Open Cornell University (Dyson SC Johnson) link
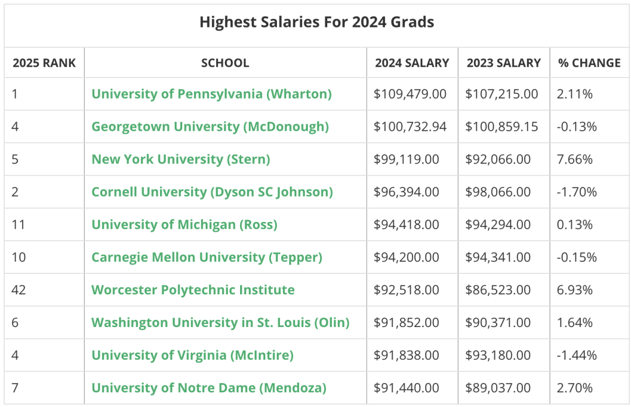The image size is (631, 407). pos(212,192)
